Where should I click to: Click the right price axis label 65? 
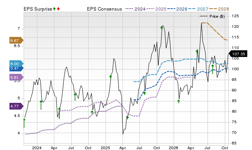point(234,143)
